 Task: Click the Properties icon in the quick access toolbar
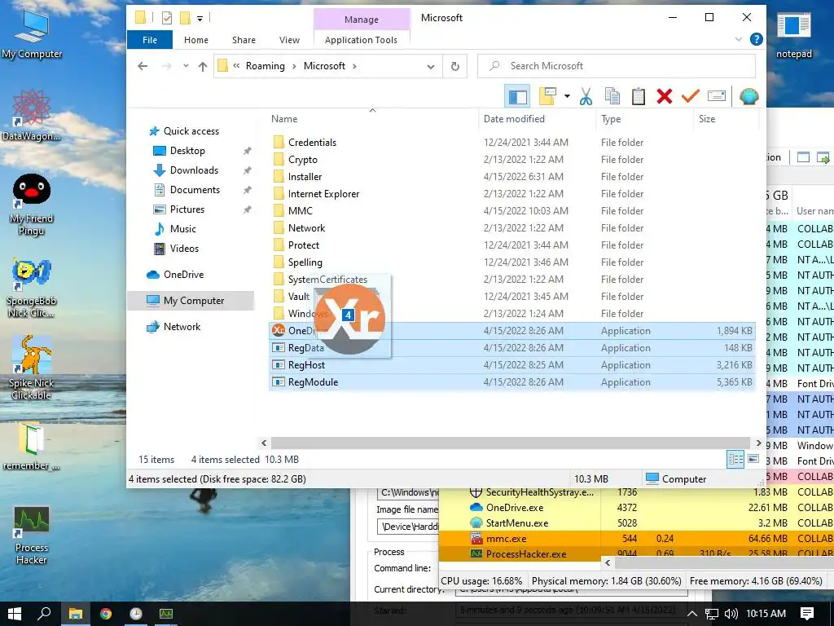click(167, 18)
